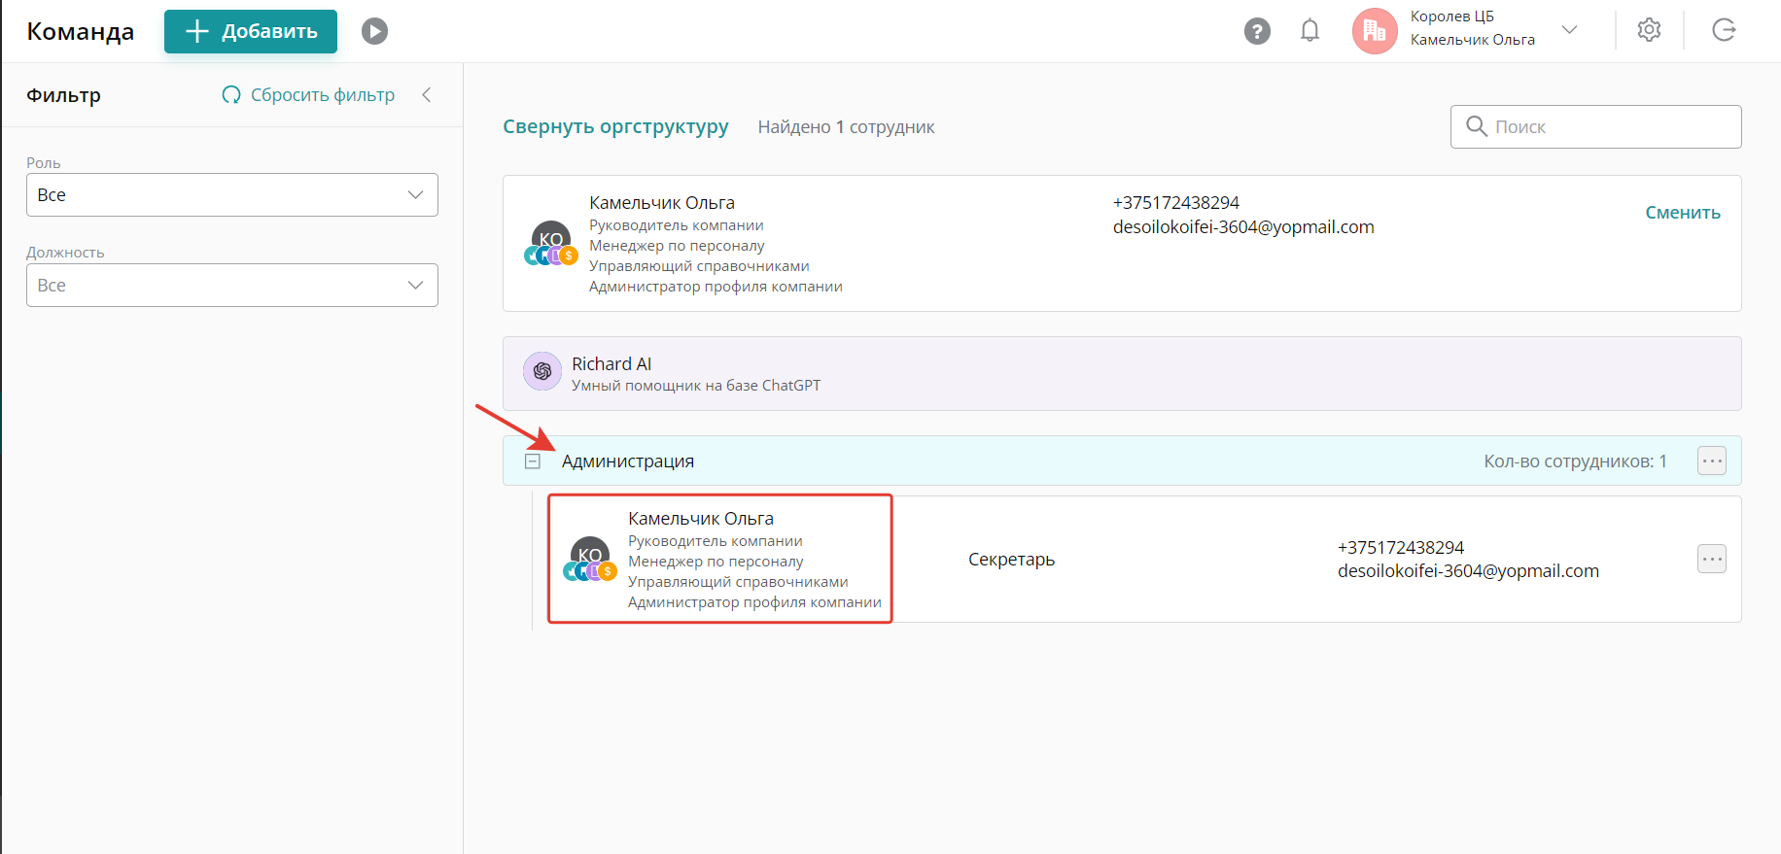Screen dimensions: 1781x854
Task: Click the Команда page title
Action: [81, 31]
